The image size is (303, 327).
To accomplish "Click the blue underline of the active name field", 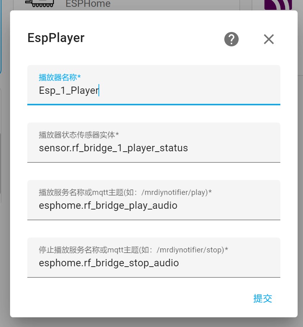I will point(154,104).
